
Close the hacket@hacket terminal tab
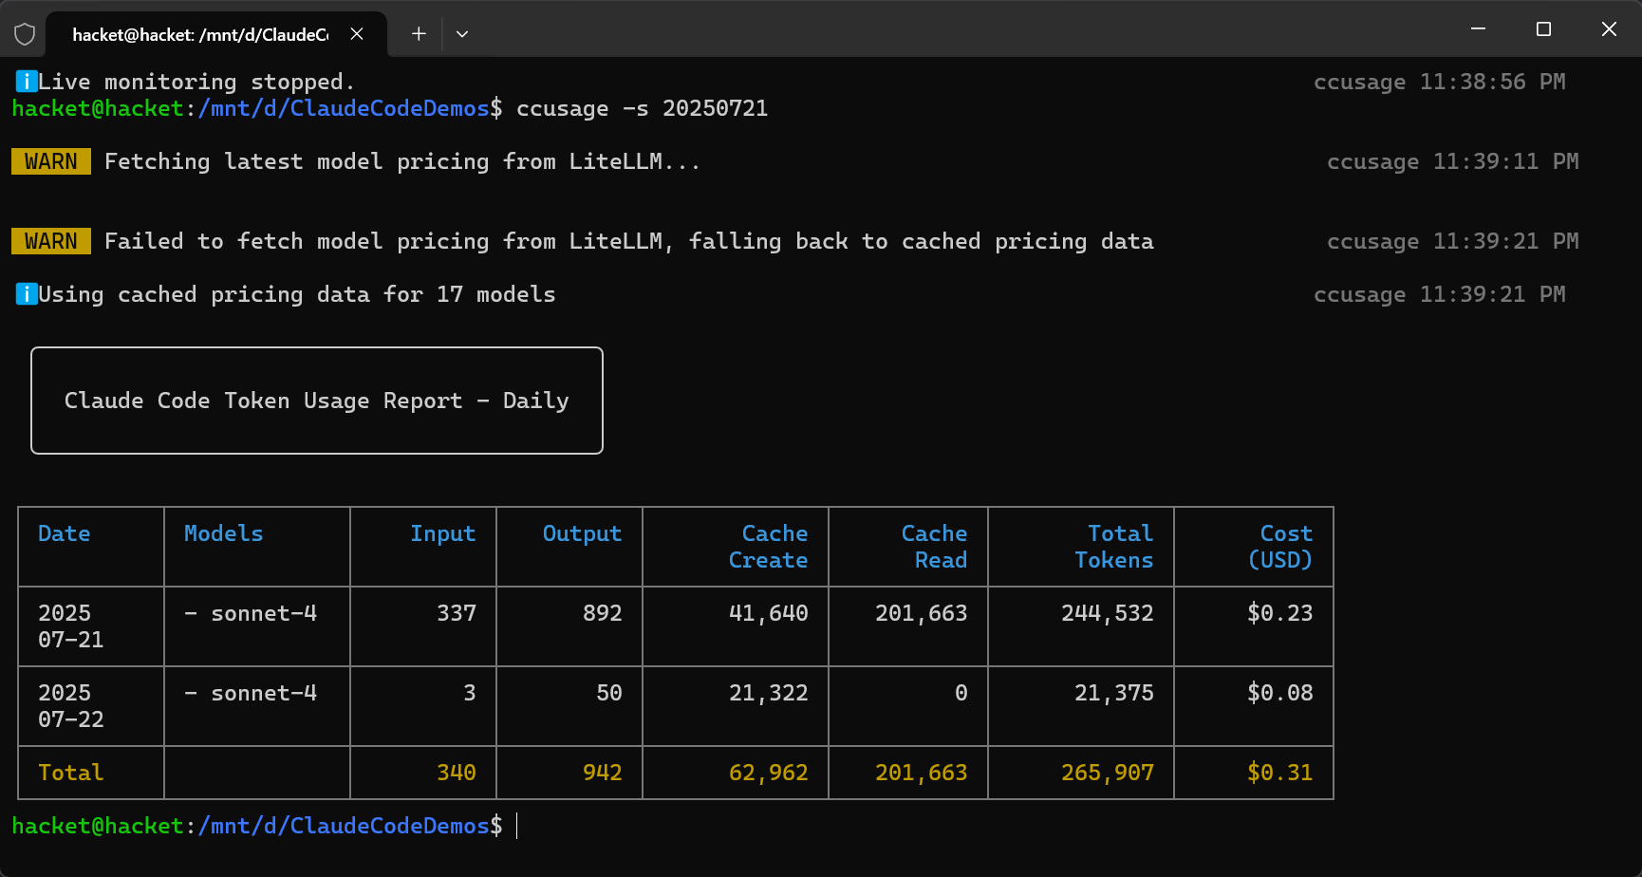point(357,34)
